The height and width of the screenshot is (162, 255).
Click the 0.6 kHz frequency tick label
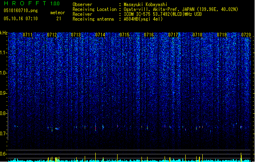[3, 154]
